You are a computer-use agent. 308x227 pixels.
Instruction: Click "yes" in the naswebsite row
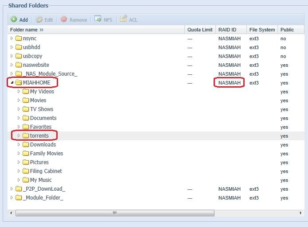pyautogui.click(x=284, y=65)
